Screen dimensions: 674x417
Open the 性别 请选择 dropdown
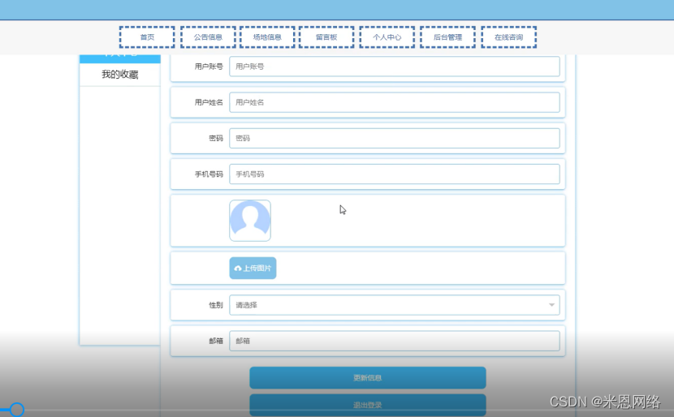395,305
